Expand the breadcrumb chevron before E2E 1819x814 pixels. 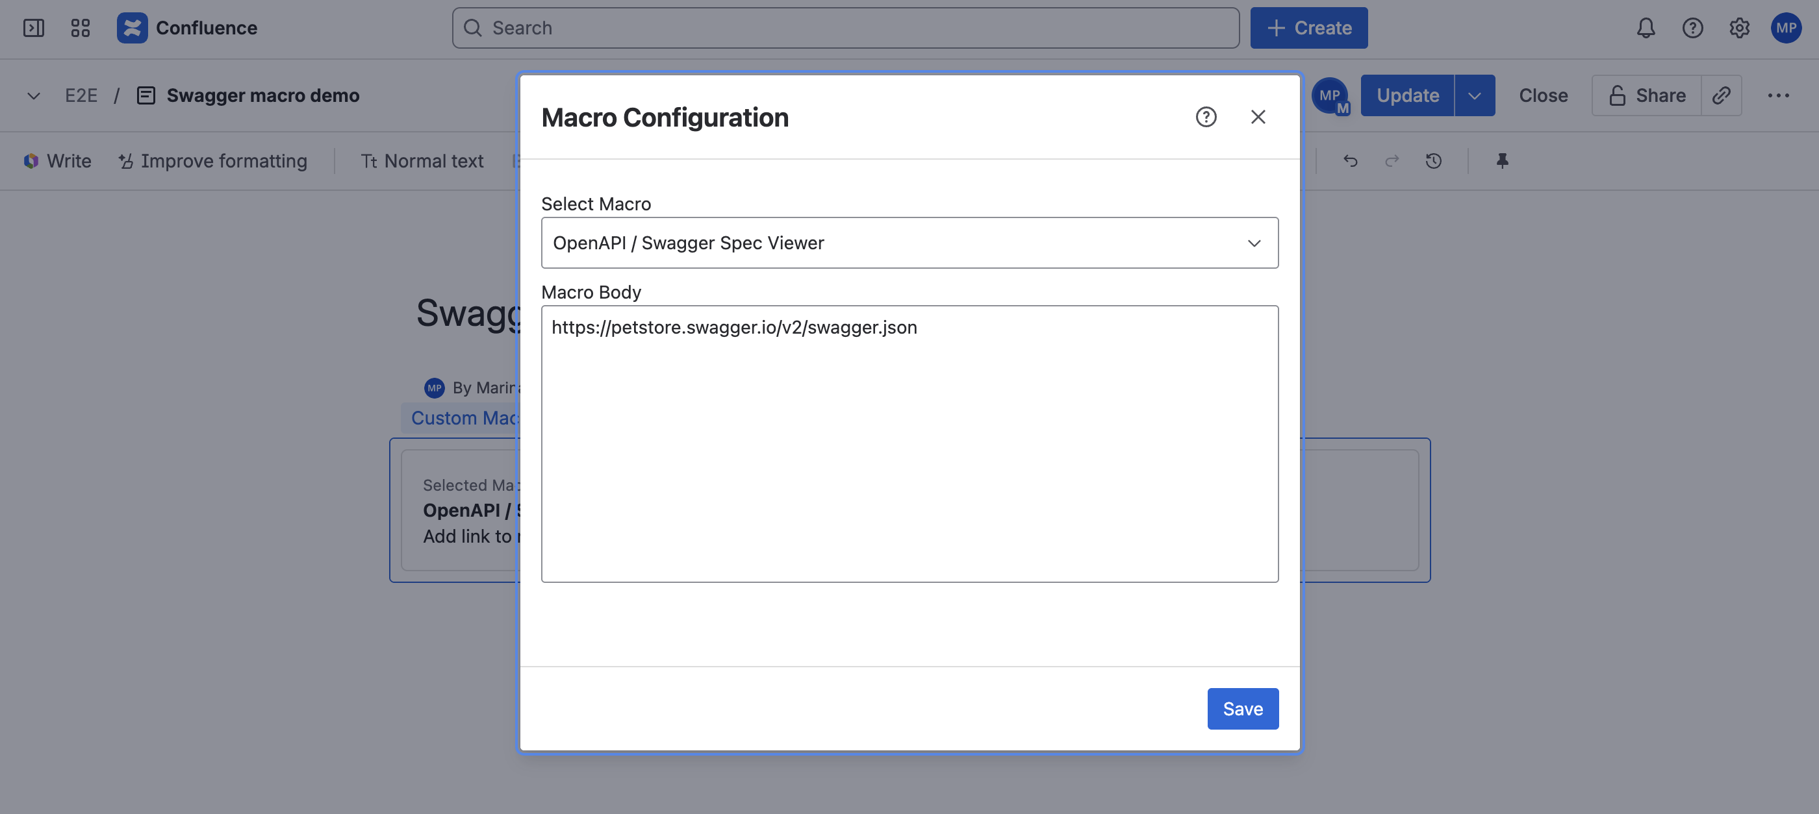(33, 96)
